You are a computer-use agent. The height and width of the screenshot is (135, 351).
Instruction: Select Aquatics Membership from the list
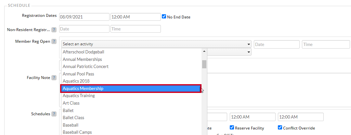(x=131, y=89)
